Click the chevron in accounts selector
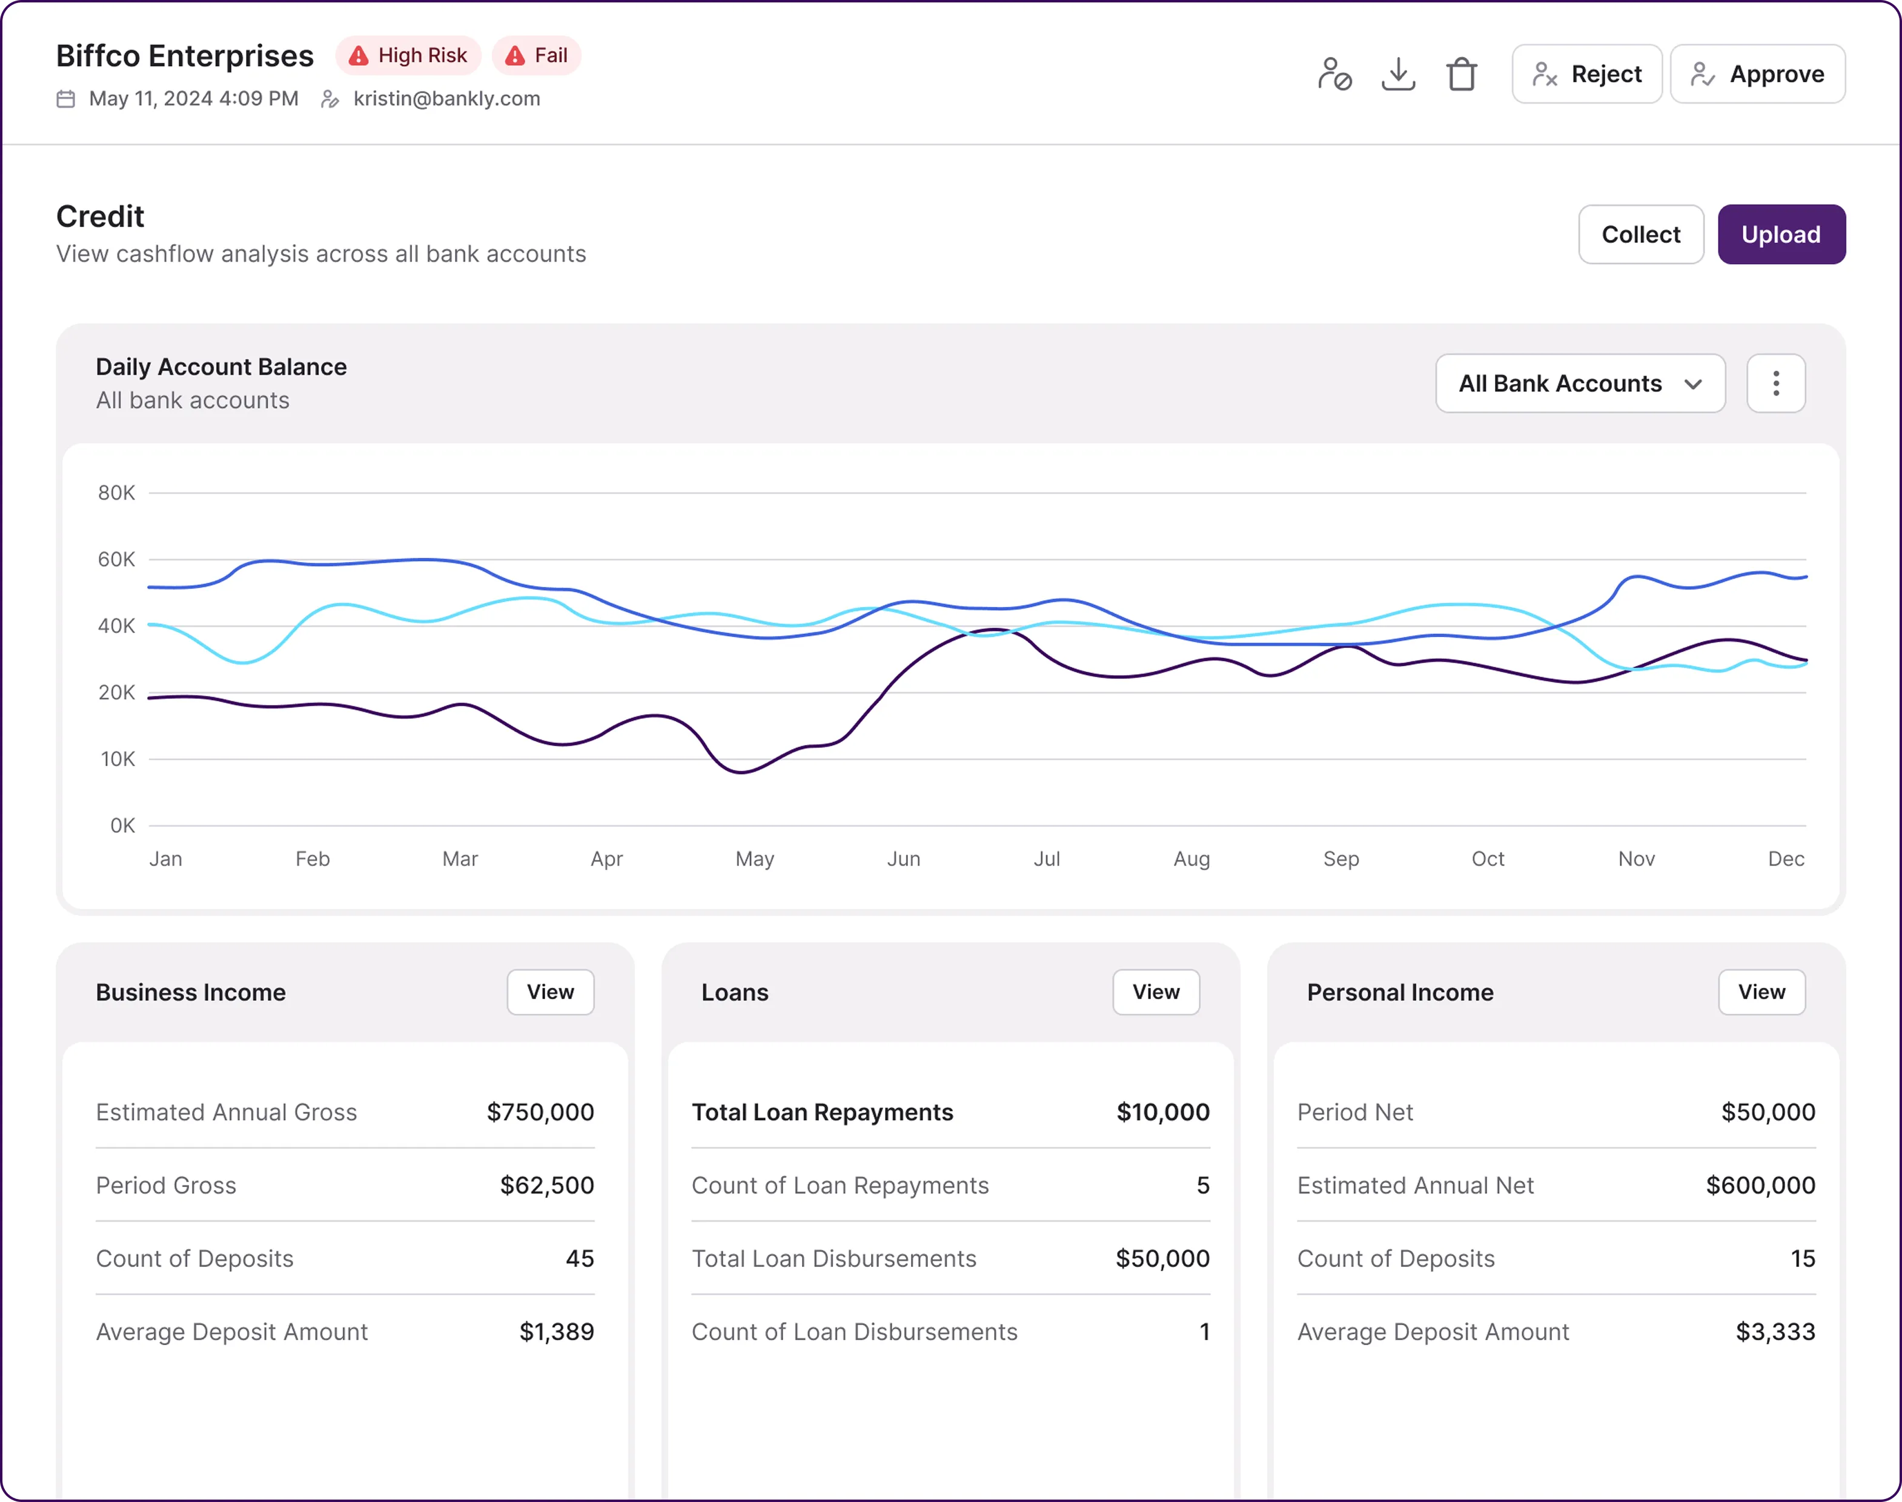The height and width of the screenshot is (1502, 1902). [x=1692, y=385]
